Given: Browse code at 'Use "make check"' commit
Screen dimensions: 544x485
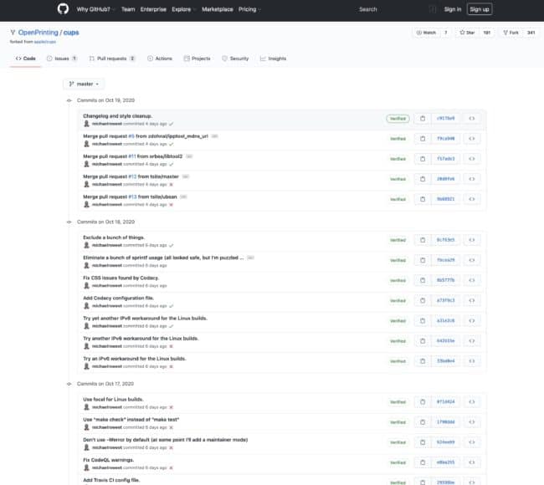Looking at the screenshot, I should [x=472, y=422].
